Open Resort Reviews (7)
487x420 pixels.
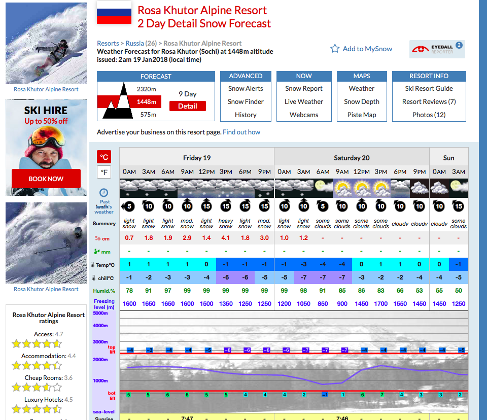point(429,101)
